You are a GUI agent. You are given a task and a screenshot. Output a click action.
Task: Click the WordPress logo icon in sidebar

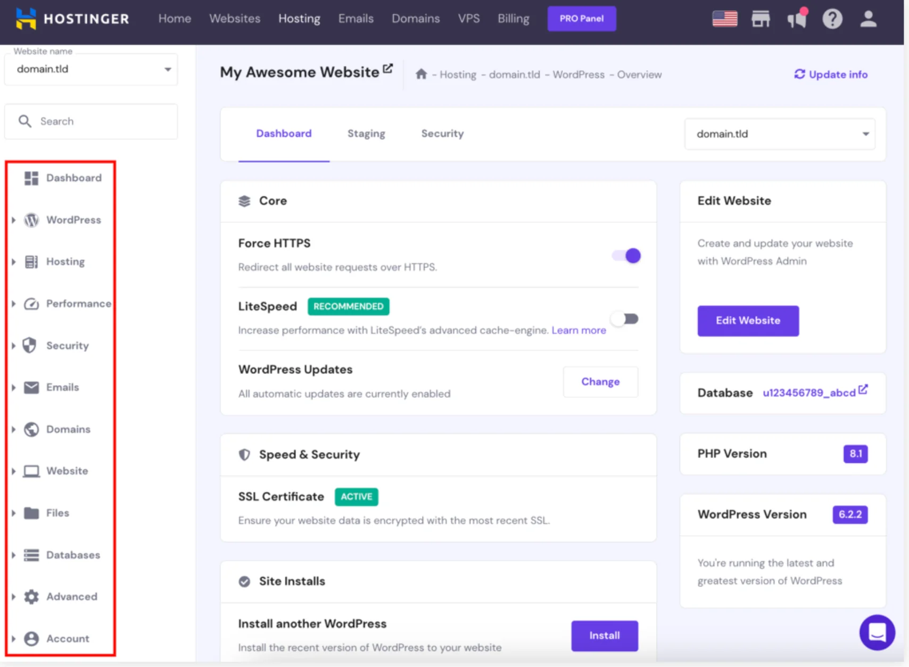[x=31, y=220]
